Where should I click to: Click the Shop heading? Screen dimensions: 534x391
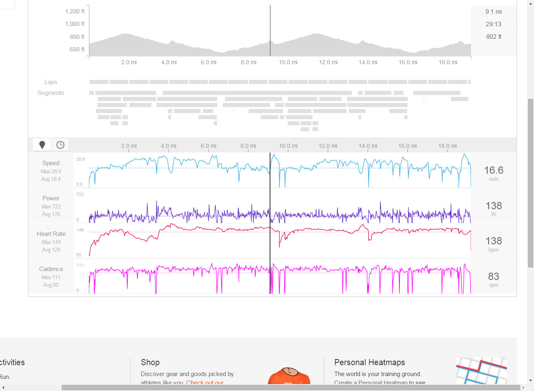[x=150, y=362]
